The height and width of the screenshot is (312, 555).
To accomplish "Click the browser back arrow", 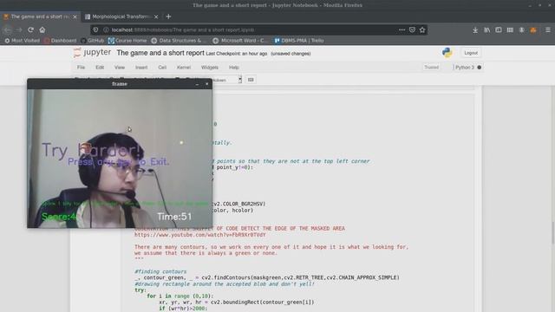I will point(8,30).
